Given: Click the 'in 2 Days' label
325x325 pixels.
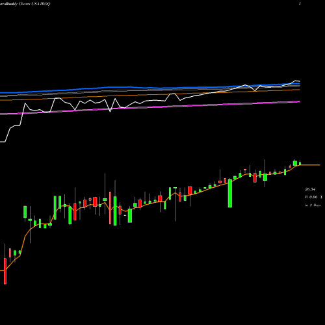Looking at the screenshot, I should (313, 205).
